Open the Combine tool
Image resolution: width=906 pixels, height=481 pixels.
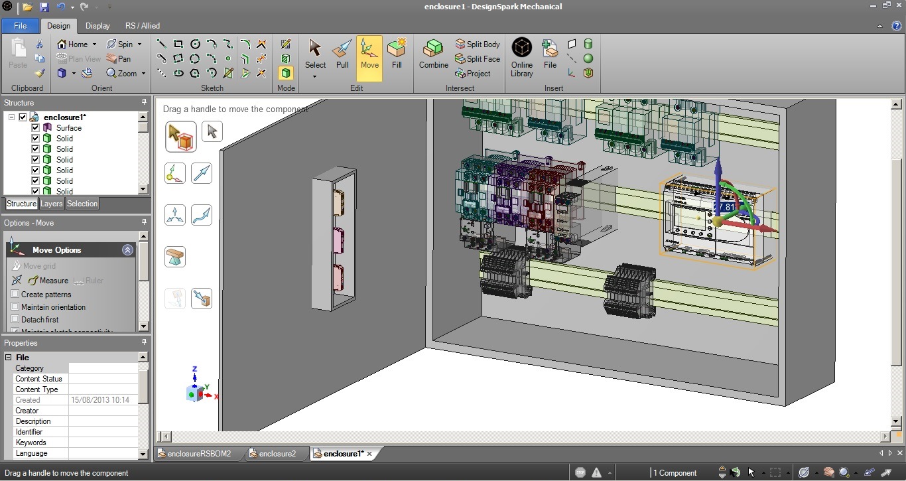click(x=434, y=54)
